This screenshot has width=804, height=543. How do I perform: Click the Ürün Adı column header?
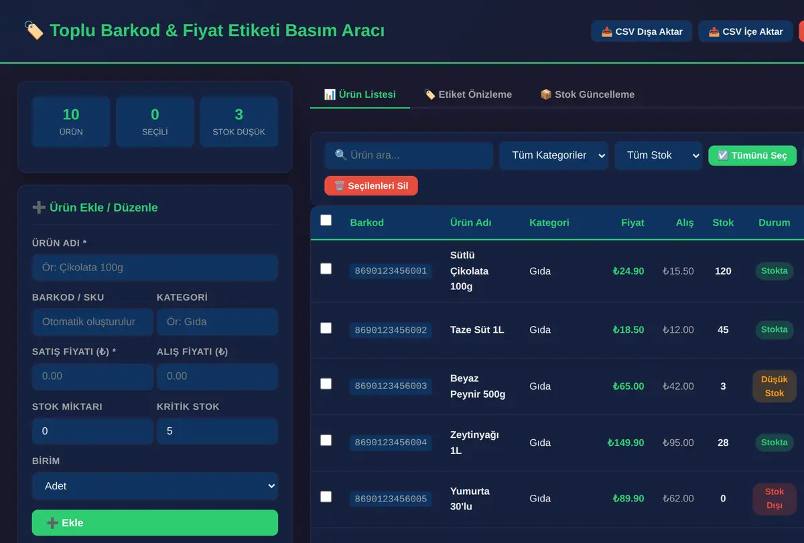pyautogui.click(x=470, y=222)
